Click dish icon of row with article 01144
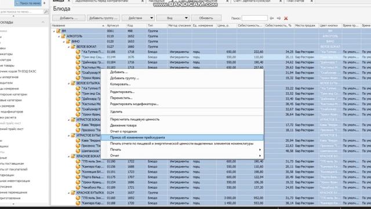 tap(78, 57)
